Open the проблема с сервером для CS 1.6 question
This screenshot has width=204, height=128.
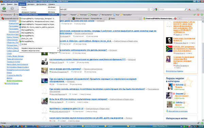click(66, 109)
